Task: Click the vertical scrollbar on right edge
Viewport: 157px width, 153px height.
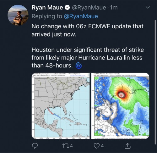Action: pos(155,82)
